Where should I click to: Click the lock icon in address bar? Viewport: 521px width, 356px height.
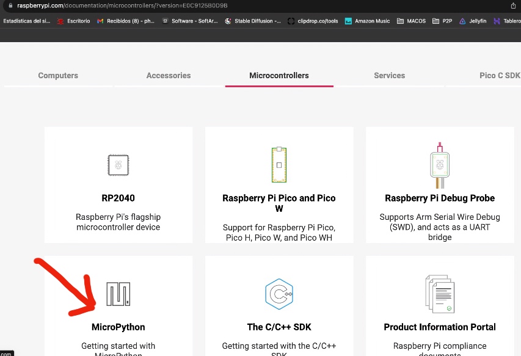click(10, 5)
